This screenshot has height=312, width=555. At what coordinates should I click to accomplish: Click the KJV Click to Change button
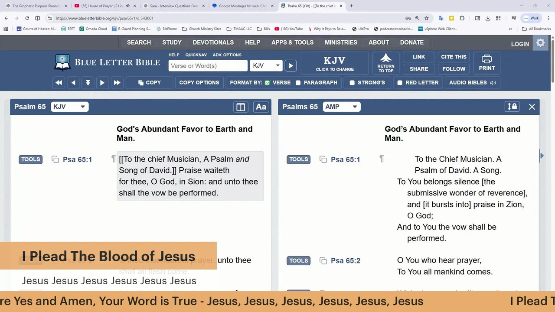point(335,63)
